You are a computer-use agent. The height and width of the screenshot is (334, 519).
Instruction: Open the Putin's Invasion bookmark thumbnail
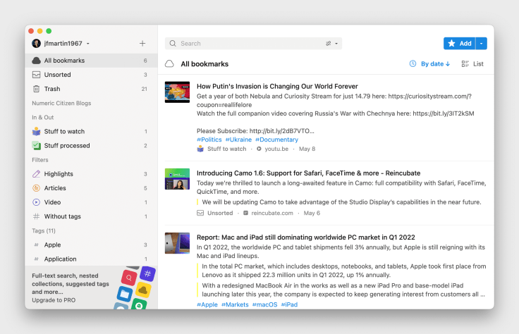coord(178,92)
